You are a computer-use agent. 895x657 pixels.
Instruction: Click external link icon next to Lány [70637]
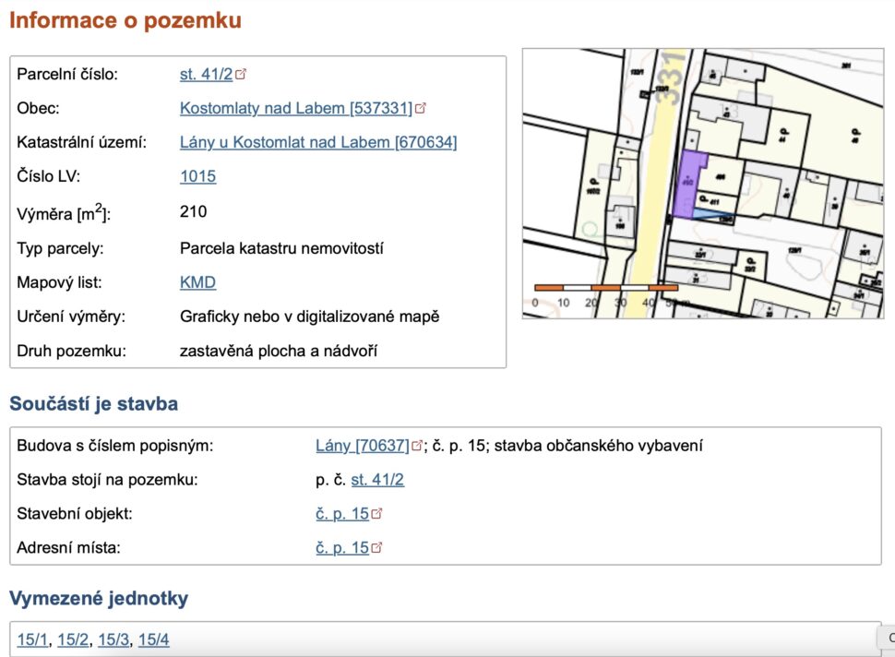point(417,446)
